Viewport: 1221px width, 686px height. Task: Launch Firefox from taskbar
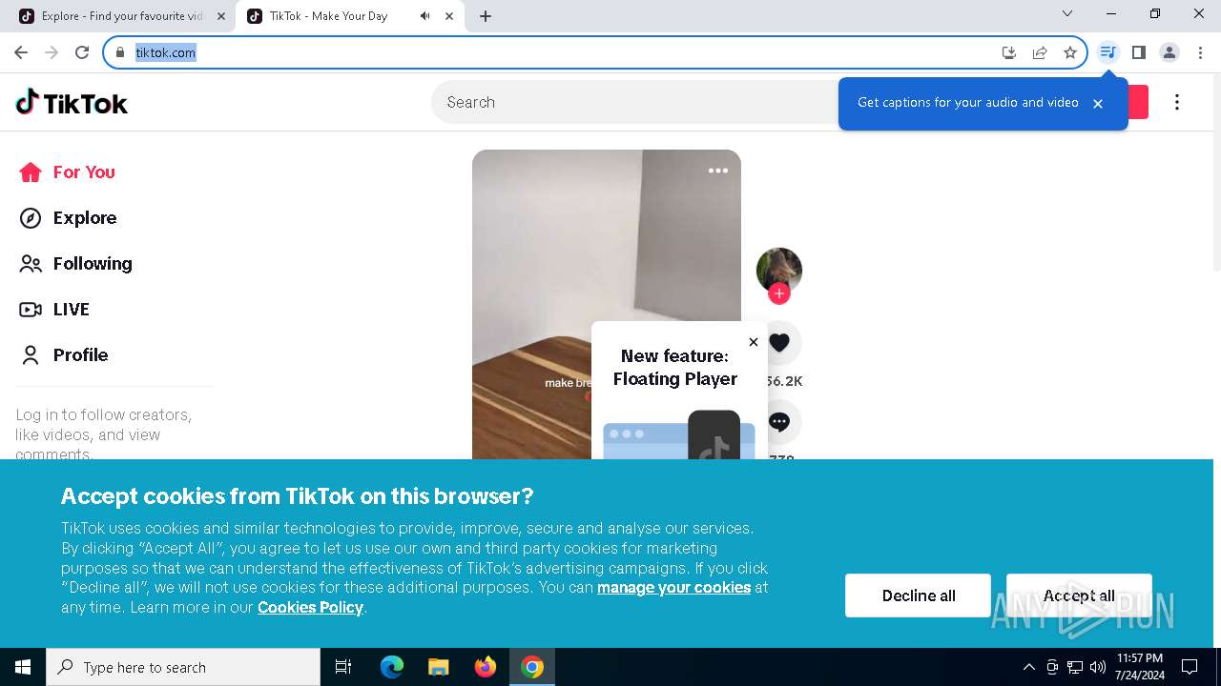point(485,667)
